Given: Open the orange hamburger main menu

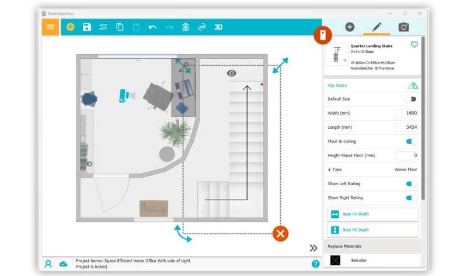Looking at the screenshot, I should pos(50,27).
